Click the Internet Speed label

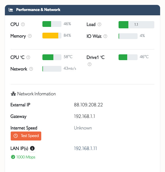(24, 128)
